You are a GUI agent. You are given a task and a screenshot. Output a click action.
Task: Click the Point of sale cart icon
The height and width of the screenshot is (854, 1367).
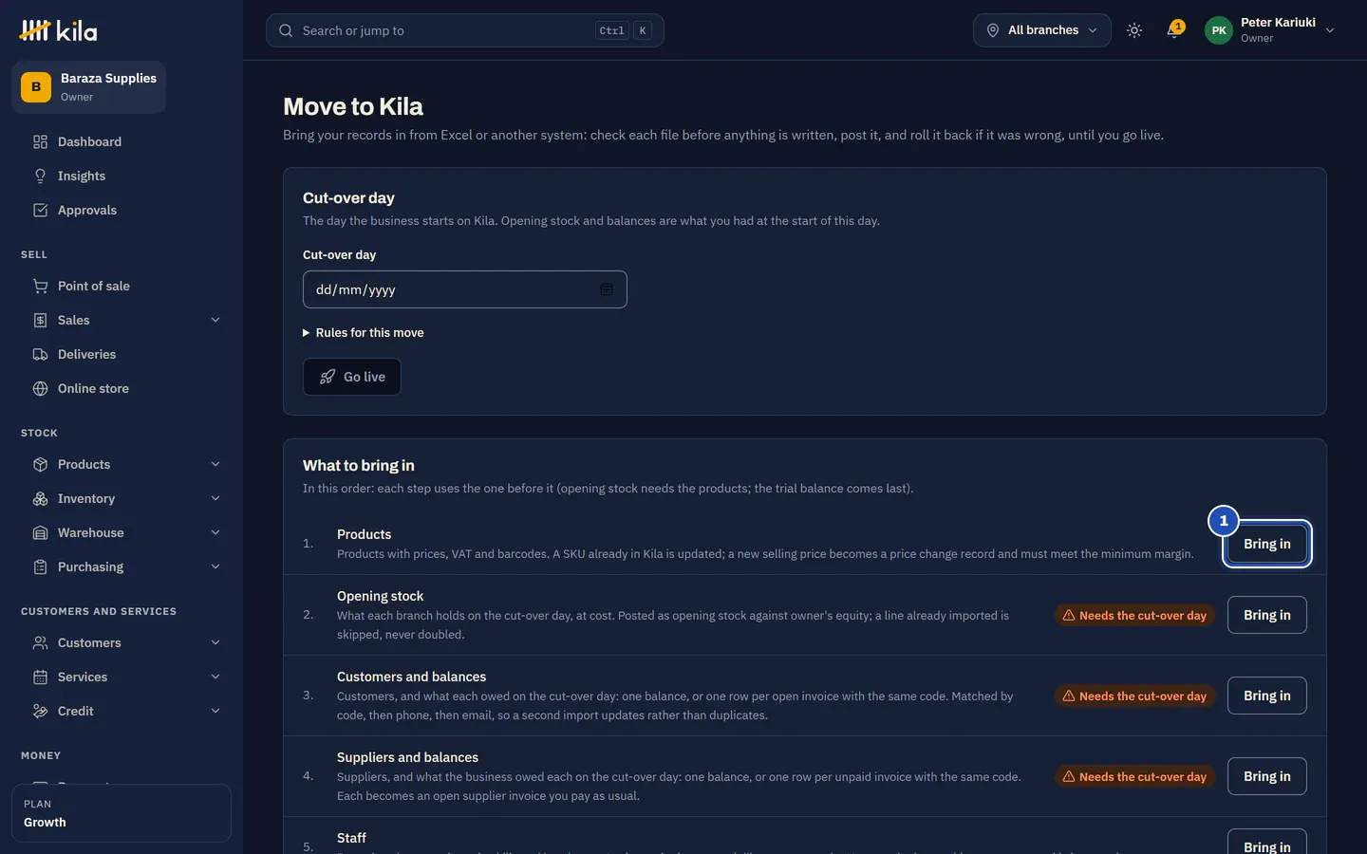point(40,286)
